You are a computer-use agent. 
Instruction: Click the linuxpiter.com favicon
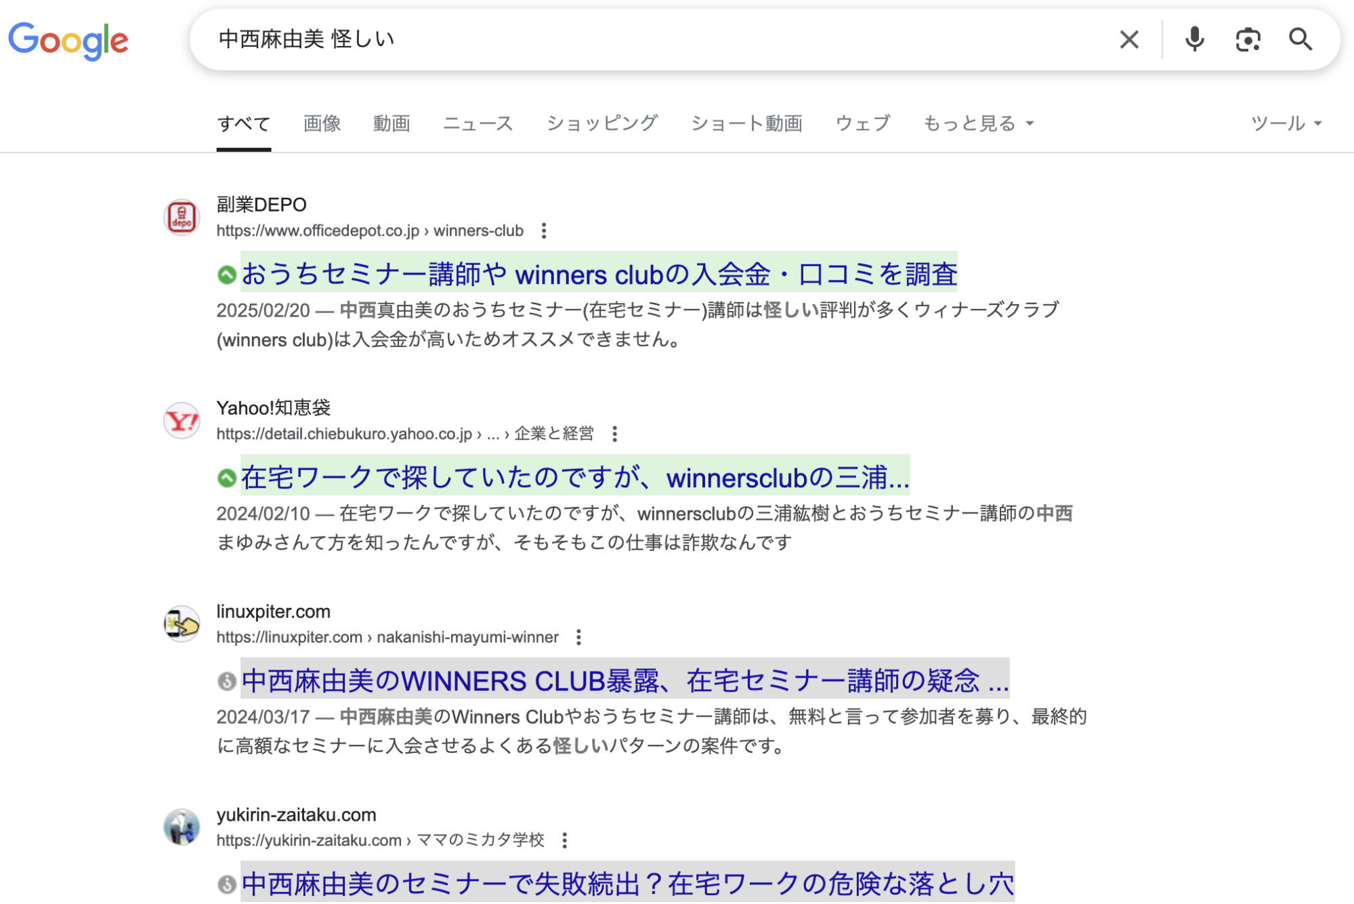pos(182,623)
